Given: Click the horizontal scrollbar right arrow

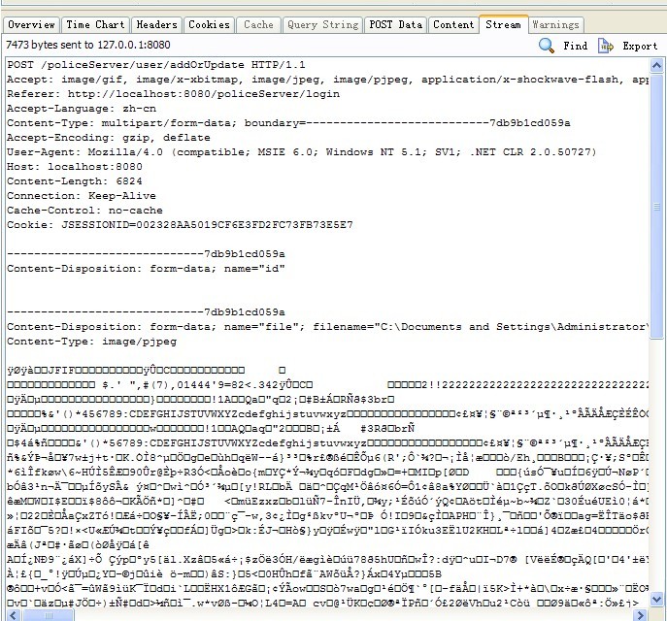Looking at the screenshot, I should pyautogui.click(x=640, y=615).
